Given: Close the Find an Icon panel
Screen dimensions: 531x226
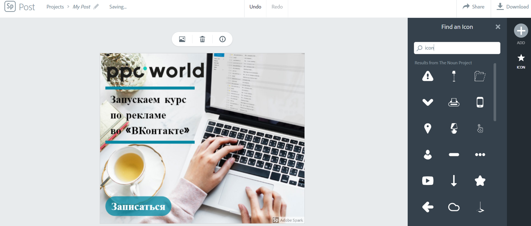Looking at the screenshot, I should [498, 27].
